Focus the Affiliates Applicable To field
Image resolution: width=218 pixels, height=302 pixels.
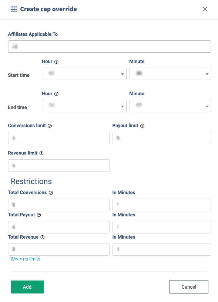[110, 46]
